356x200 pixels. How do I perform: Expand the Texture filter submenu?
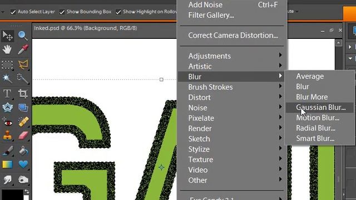click(232, 159)
